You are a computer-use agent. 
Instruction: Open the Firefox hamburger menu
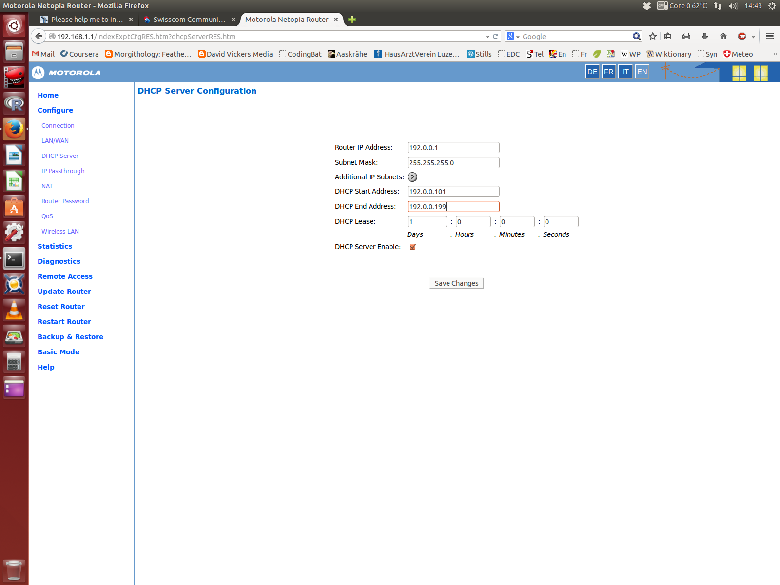pos(770,36)
